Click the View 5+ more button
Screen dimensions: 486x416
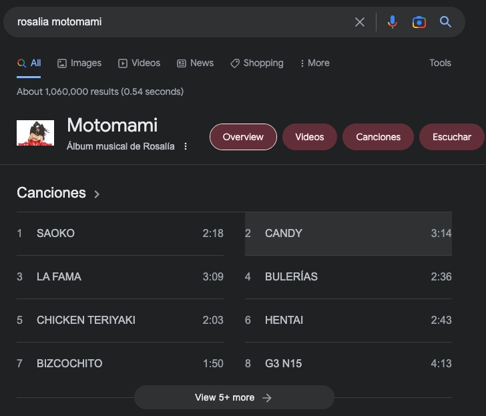click(234, 397)
